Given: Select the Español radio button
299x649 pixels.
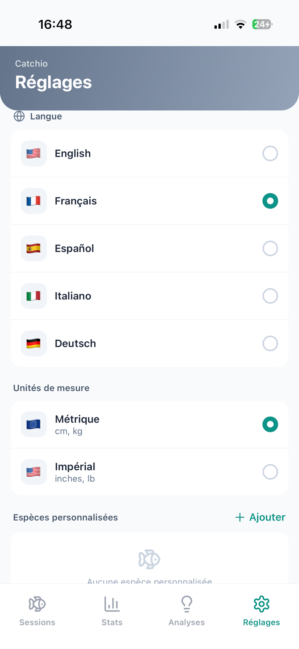Looking at the screenshot, I should pos(270,248).
